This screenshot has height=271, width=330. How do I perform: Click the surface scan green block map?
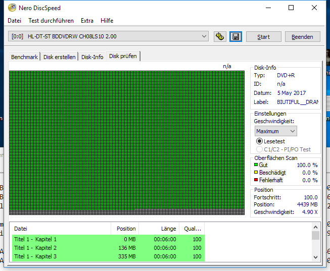coord(127,143)
